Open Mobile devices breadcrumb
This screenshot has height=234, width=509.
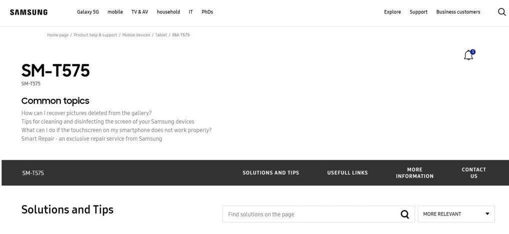[136, 35]
